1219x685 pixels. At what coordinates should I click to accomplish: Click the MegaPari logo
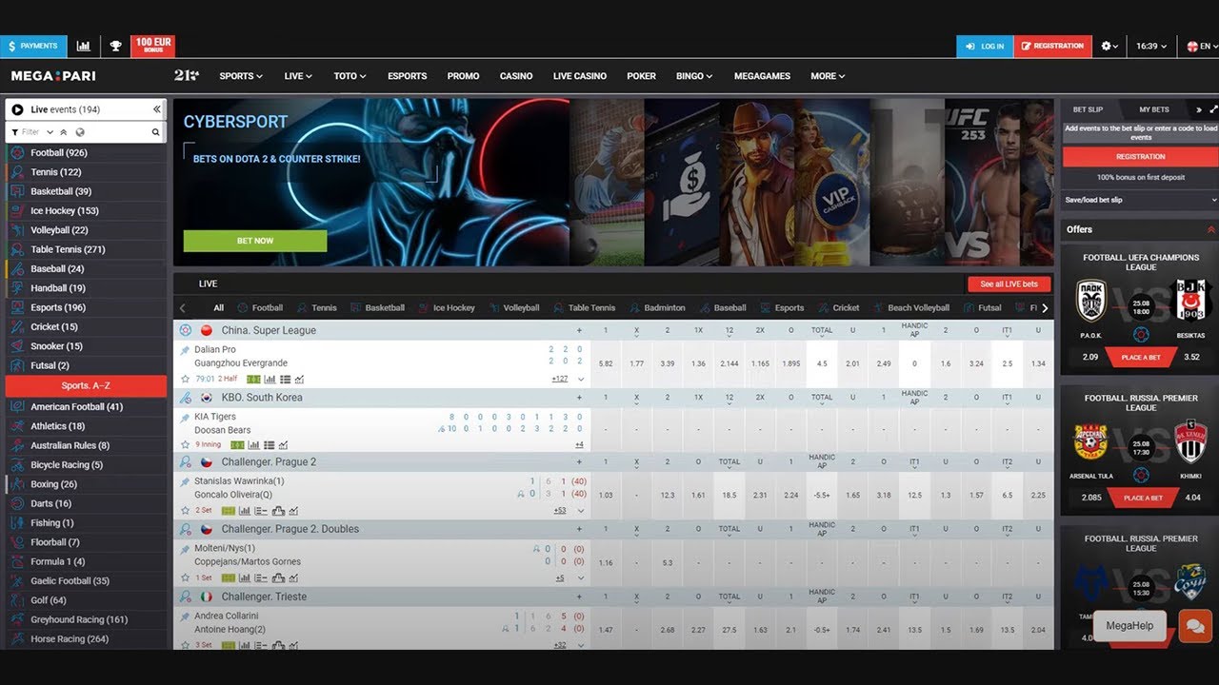tap(53, 76)
